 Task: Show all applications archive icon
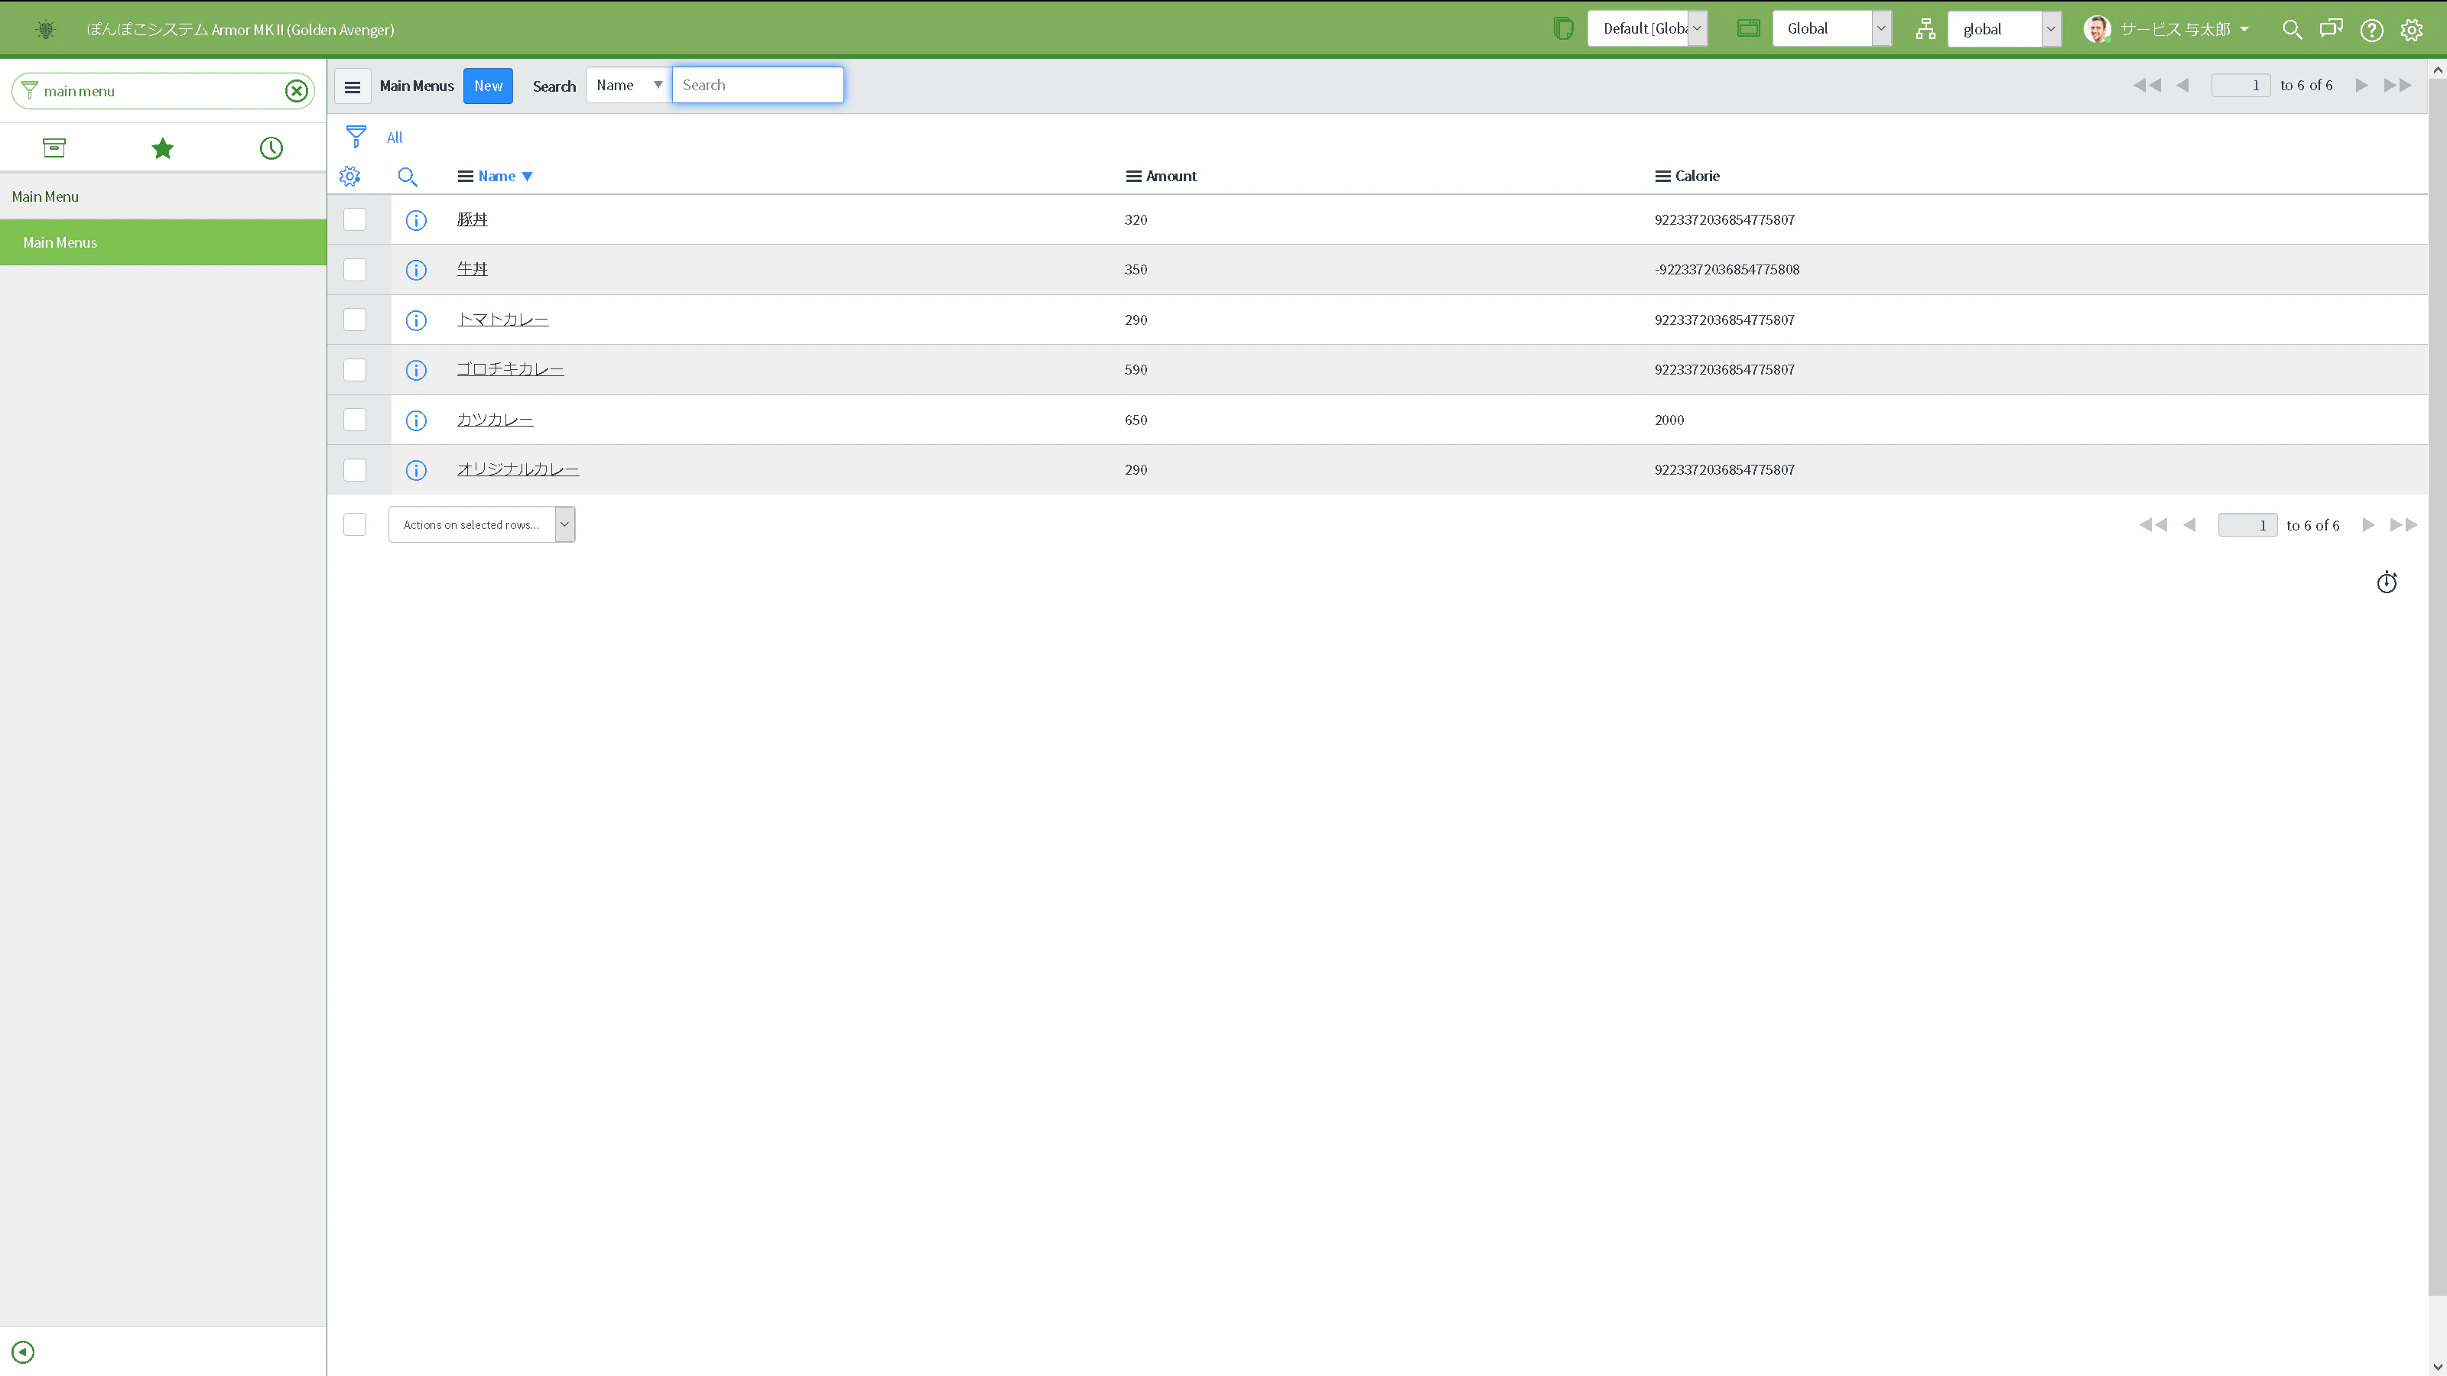pos(54,148)
